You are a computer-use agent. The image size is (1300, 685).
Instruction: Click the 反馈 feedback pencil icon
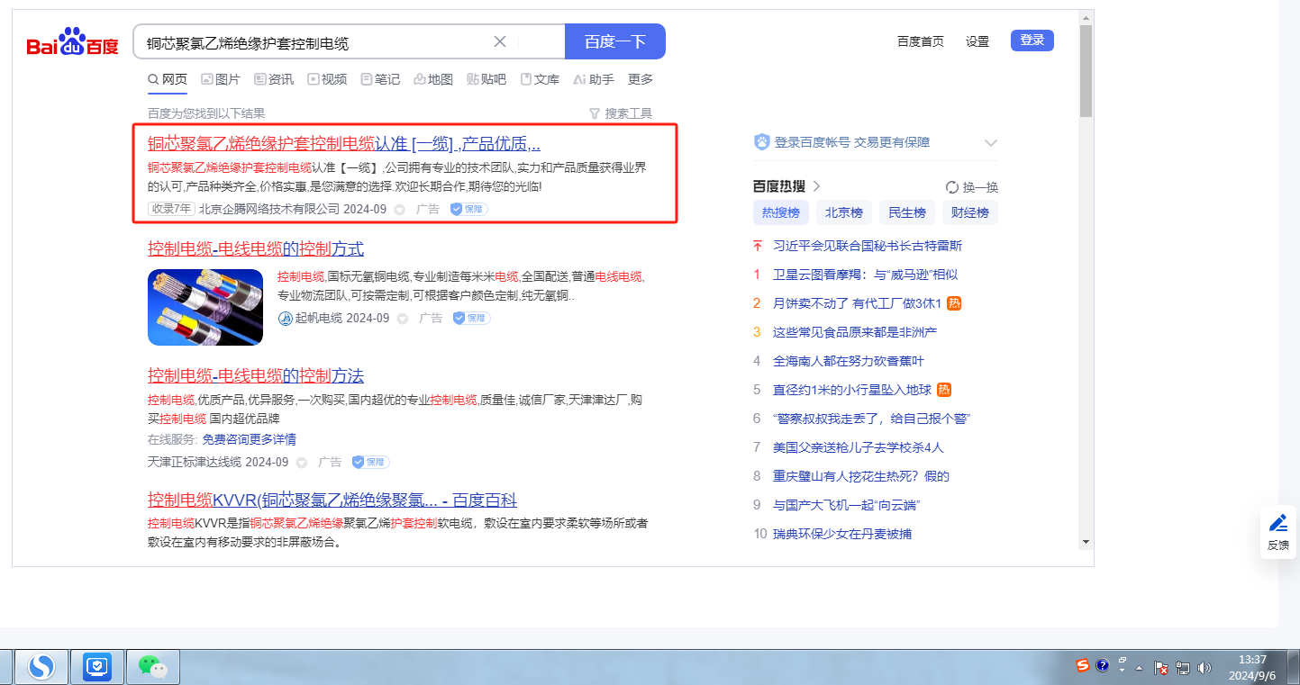tap(1277, 523)
